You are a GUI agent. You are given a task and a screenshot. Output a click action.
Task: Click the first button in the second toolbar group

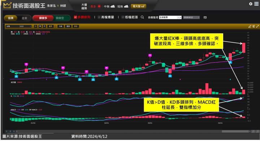pyautogui.click(x=60, y=26)
